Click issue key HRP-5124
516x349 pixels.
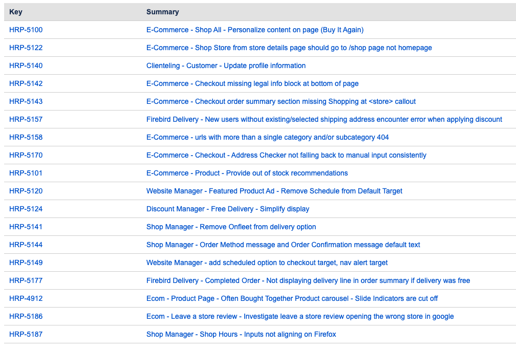[26, 209]
